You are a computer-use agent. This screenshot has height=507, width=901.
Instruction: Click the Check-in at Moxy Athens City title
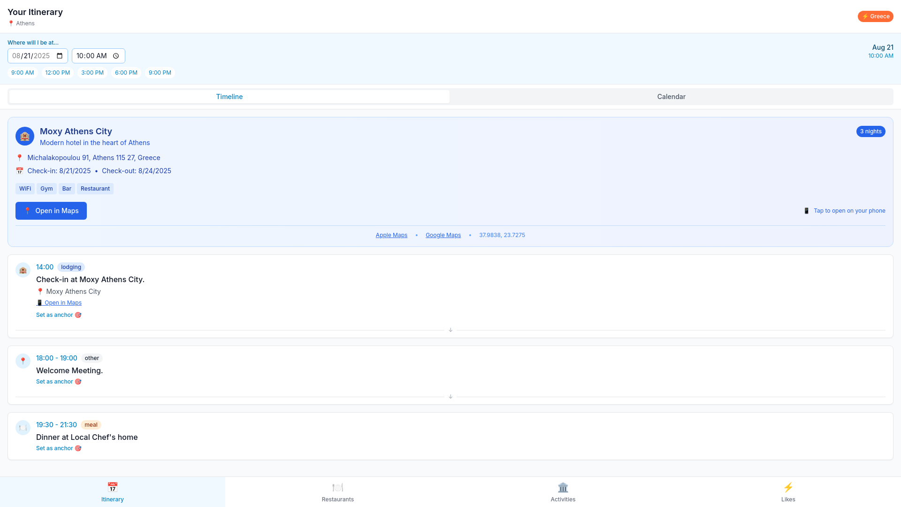pos(90,279)
